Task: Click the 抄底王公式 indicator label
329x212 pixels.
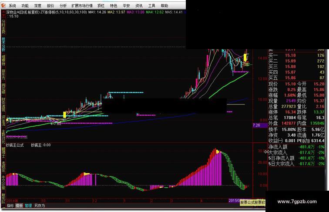Action: coord(15,145)
